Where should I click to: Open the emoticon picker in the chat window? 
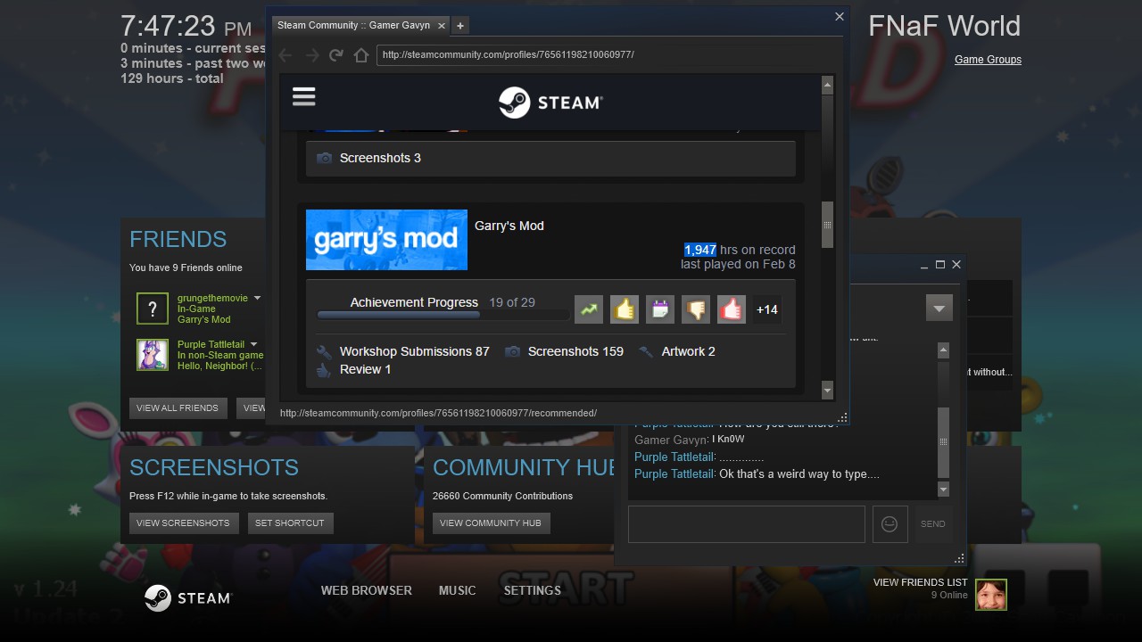(x=890, y=523)
